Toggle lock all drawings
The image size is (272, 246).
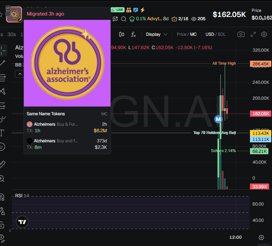2,225
